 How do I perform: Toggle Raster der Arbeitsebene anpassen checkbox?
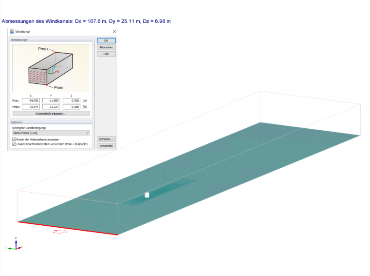pyautogui.click(x=14, y=139)
